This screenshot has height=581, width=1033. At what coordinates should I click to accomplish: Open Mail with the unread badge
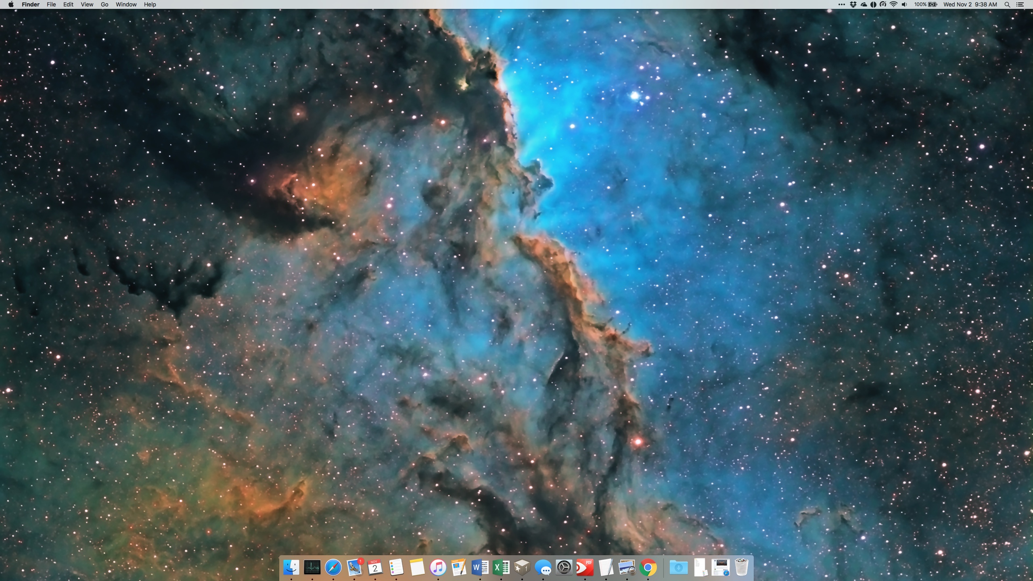point(354,568)
